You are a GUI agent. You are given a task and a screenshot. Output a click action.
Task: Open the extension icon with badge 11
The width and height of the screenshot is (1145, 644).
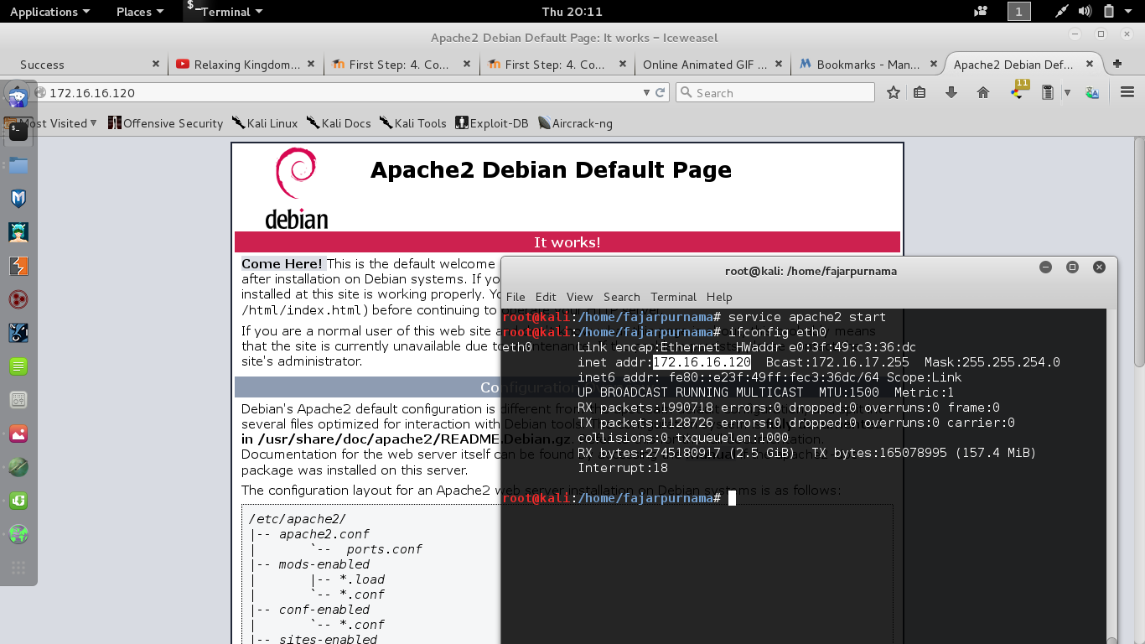[1018, 91]
